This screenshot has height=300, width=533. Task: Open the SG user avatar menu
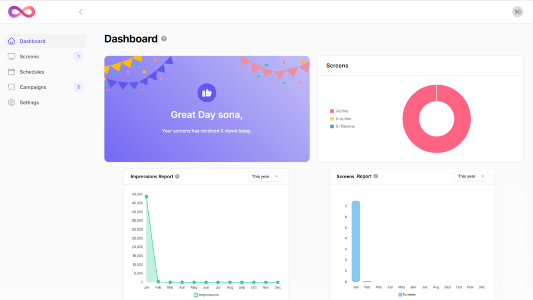[x=517, y=11]
